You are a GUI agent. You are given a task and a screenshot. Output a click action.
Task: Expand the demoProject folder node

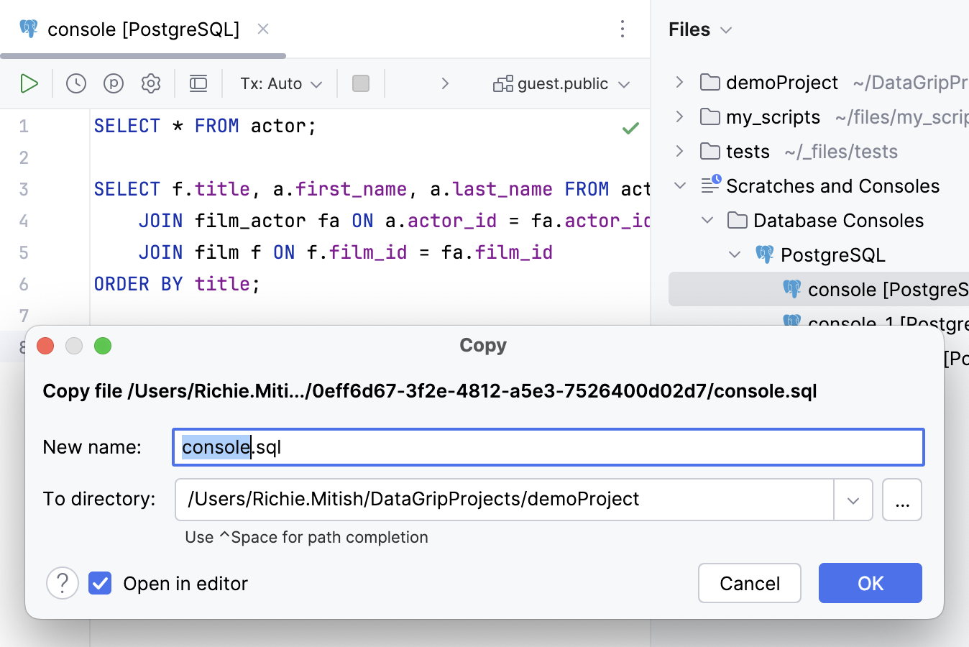point(679,83)
